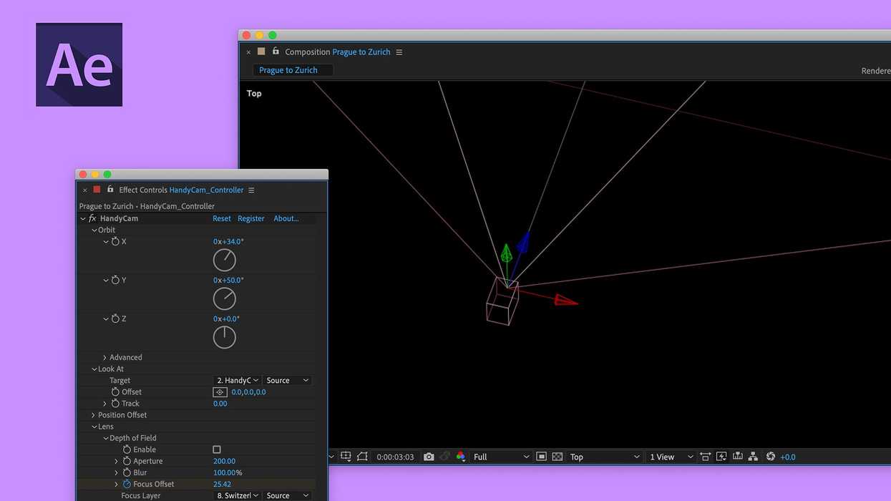Viewport: 891px width, 501px height.
Task: Click Offset value 0.0,0.0,0.0
Action: pyautogui.click(x=249, y=392)
